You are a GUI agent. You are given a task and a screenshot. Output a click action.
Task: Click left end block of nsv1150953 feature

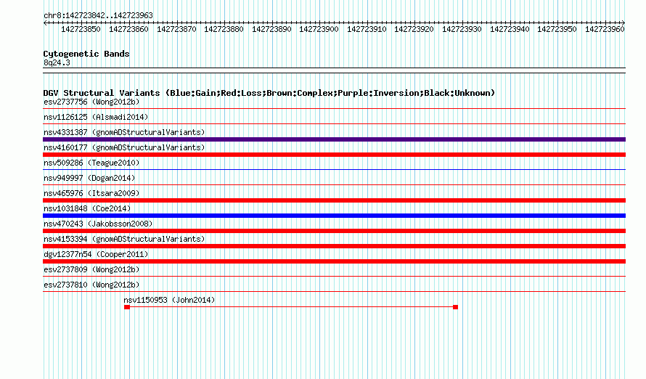[127, 307]
